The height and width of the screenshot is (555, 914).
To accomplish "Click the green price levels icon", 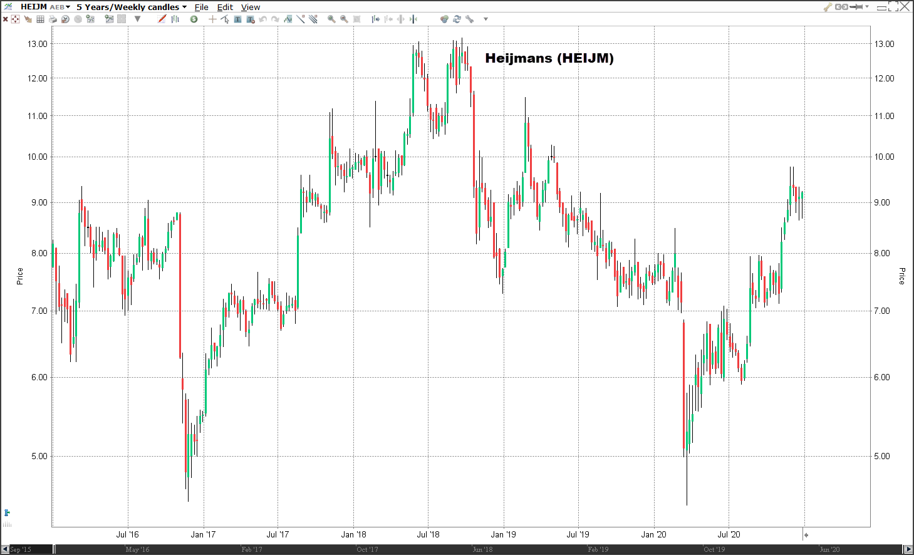I will (x=288, y=19).
